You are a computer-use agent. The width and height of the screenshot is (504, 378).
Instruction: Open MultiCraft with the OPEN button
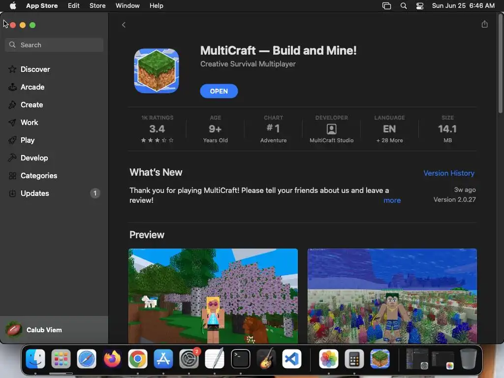click(x=219, y=91)
